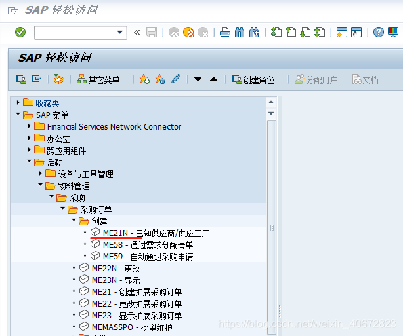
Task: Click the tree vertical scrollbar track
Action: pyautogui.click(x=272, y=227)
